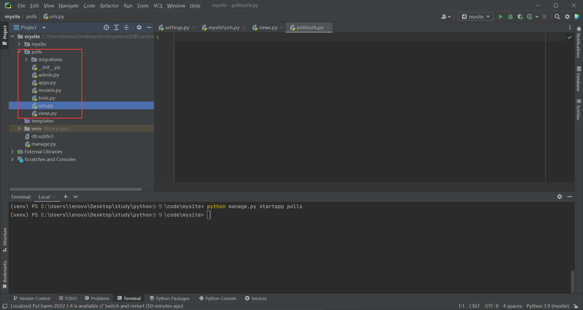The height and width of the screenshot is (310, 583).
Task: Run mysite with coverage
Action: [x=520, y=17]
